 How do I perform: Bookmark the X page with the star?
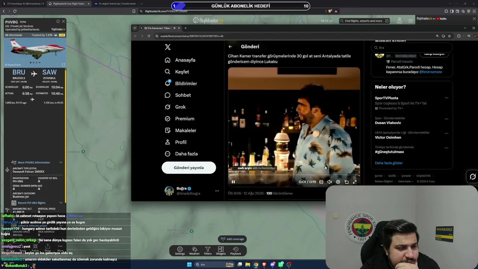click(449, 36)
